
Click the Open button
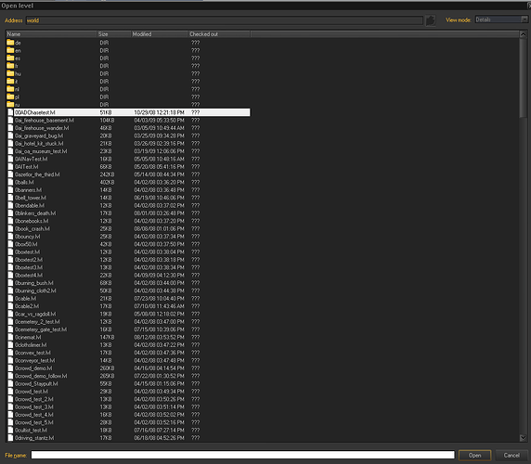tap(474, 456)
